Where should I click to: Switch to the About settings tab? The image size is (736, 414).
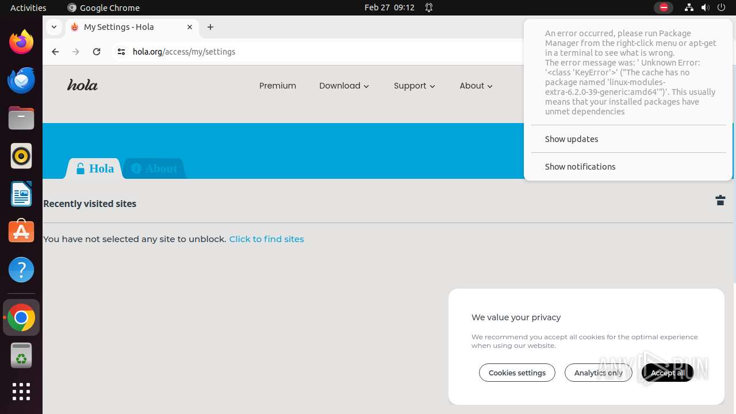pos(154,168)
